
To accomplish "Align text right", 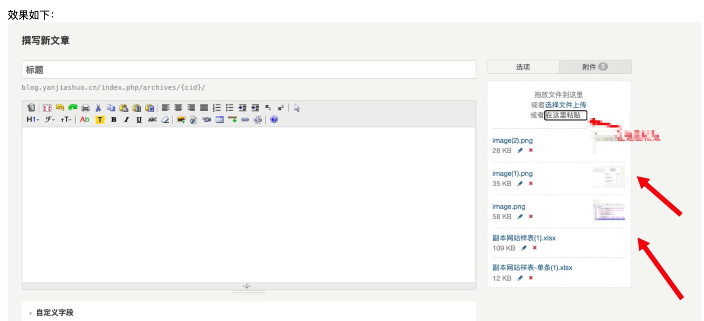I will tap(191, 108).
